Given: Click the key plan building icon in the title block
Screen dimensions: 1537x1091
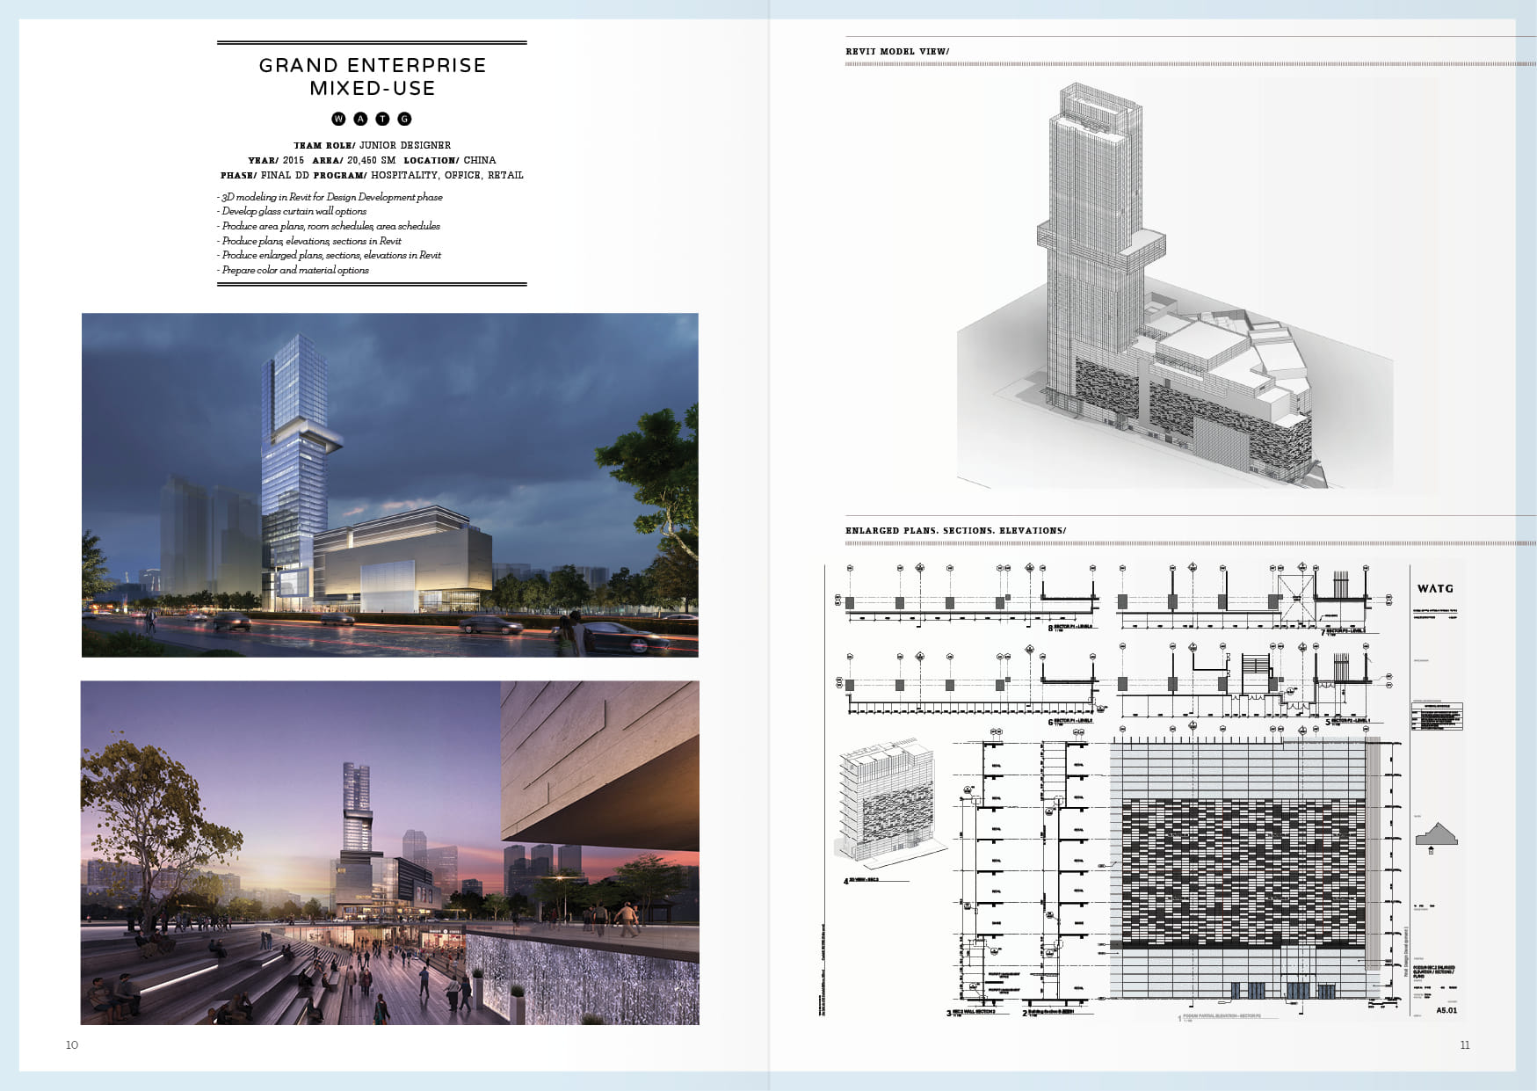Looking at the screenshot, I should point(1436,833).
